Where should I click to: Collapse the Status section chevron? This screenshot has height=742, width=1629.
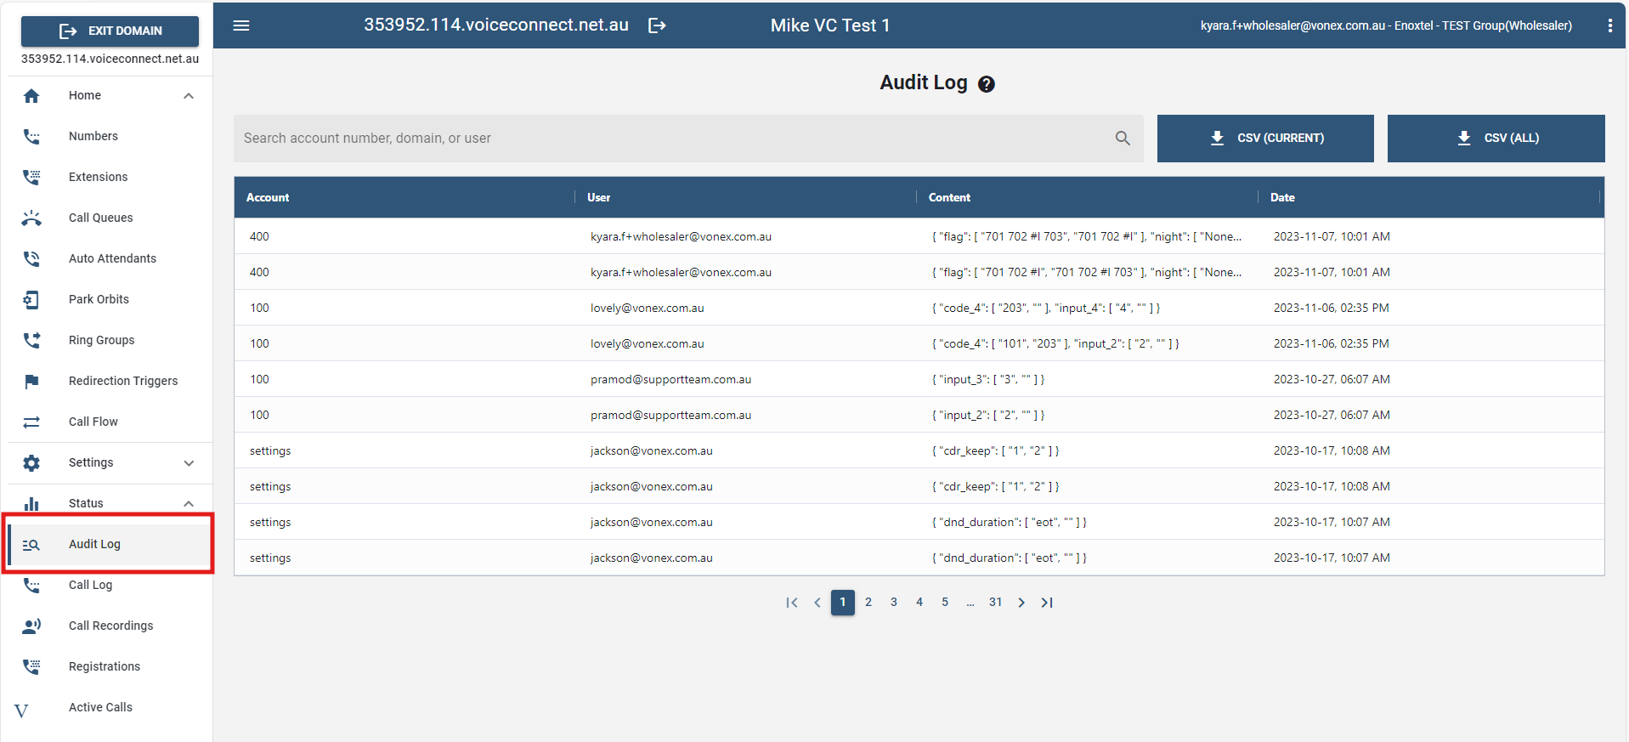pyautogui.click(x=189, y=504)
